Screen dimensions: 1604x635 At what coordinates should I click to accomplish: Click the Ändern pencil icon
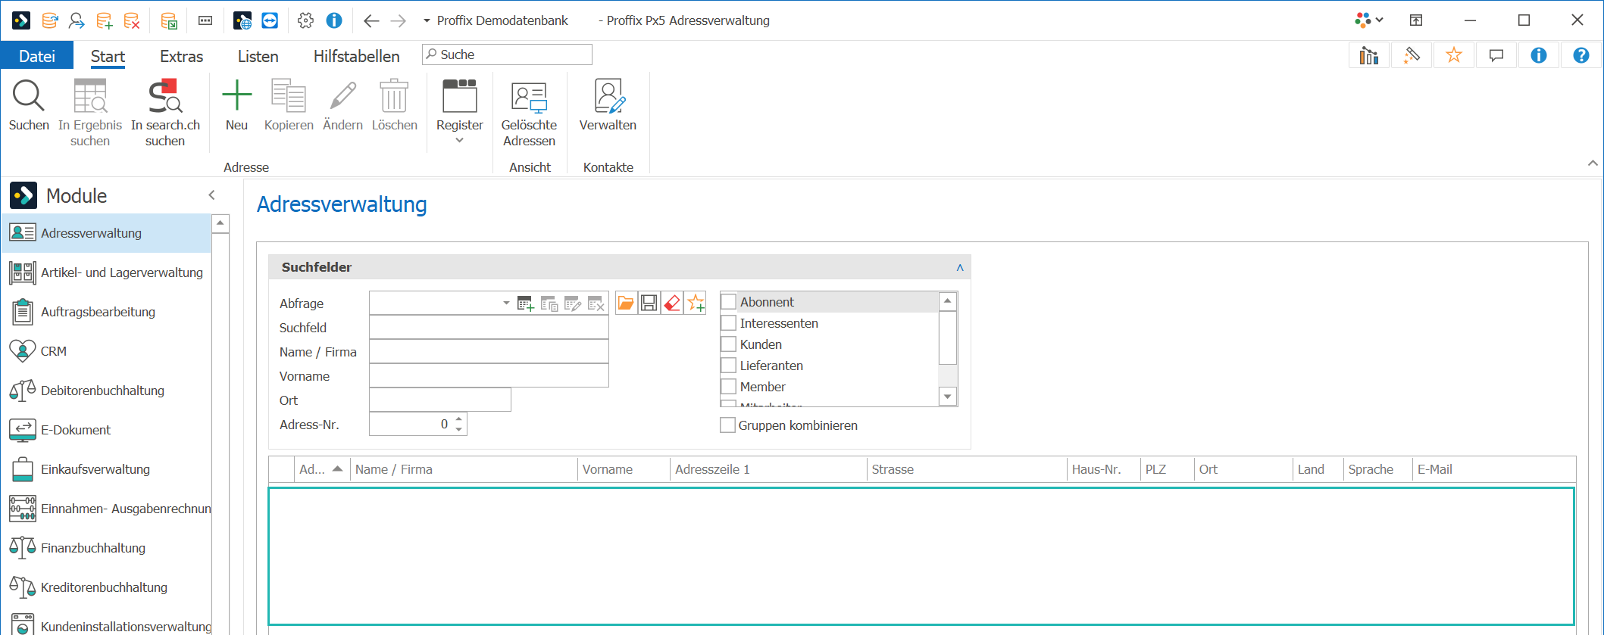pos(342,96)
